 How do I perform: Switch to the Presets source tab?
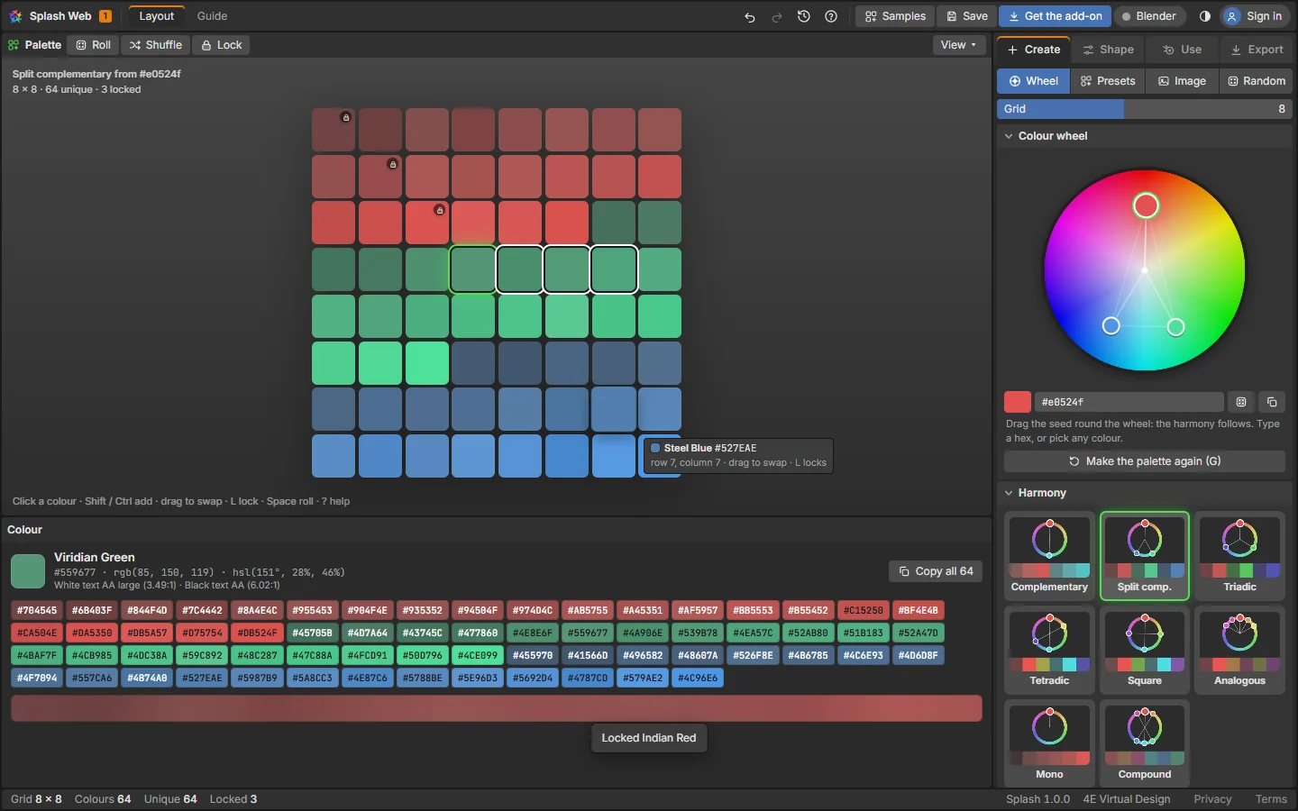[x=1108, y=81]
